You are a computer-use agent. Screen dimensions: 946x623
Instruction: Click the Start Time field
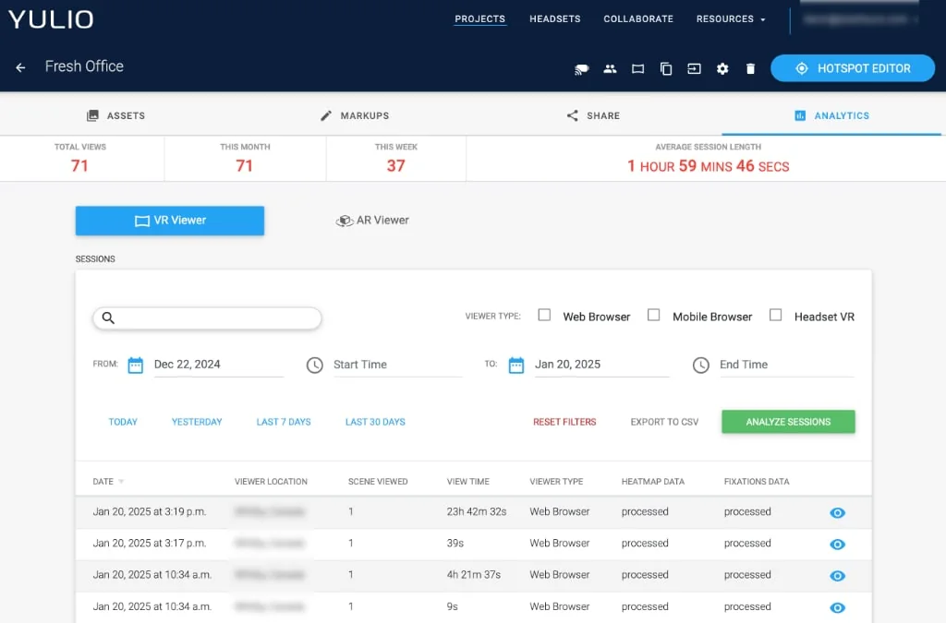click(398, 365)
